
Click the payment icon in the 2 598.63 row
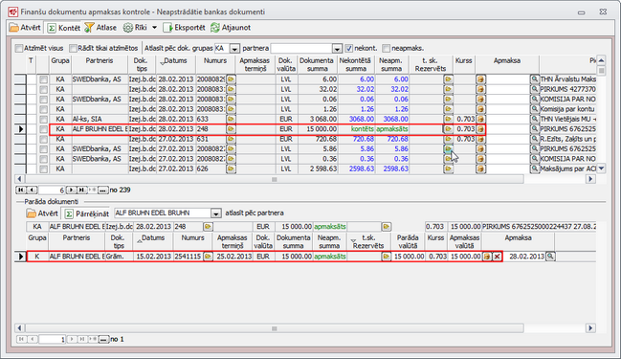480,169
